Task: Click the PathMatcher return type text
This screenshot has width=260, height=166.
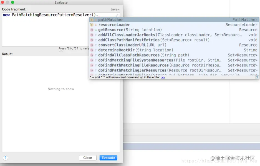Action: 245,20
